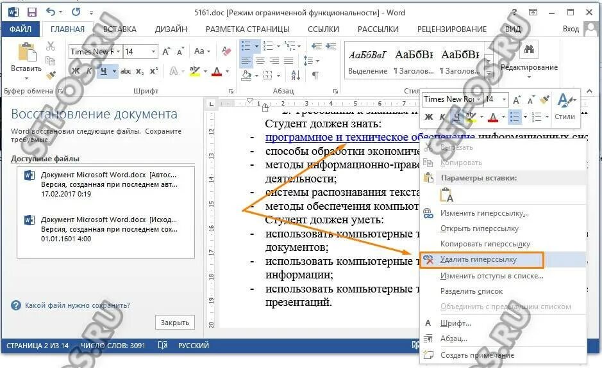The image size is (602, 368).
Task: Click the tab selector at ruler corner
Action: [x=211, y=104]
